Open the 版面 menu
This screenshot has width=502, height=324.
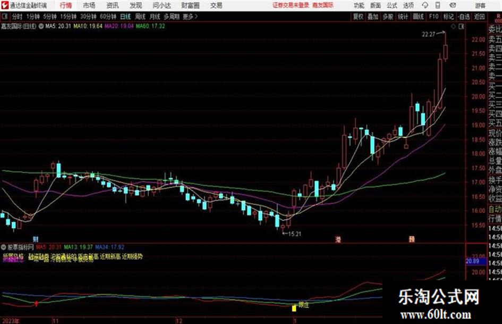tap(375, 5)
